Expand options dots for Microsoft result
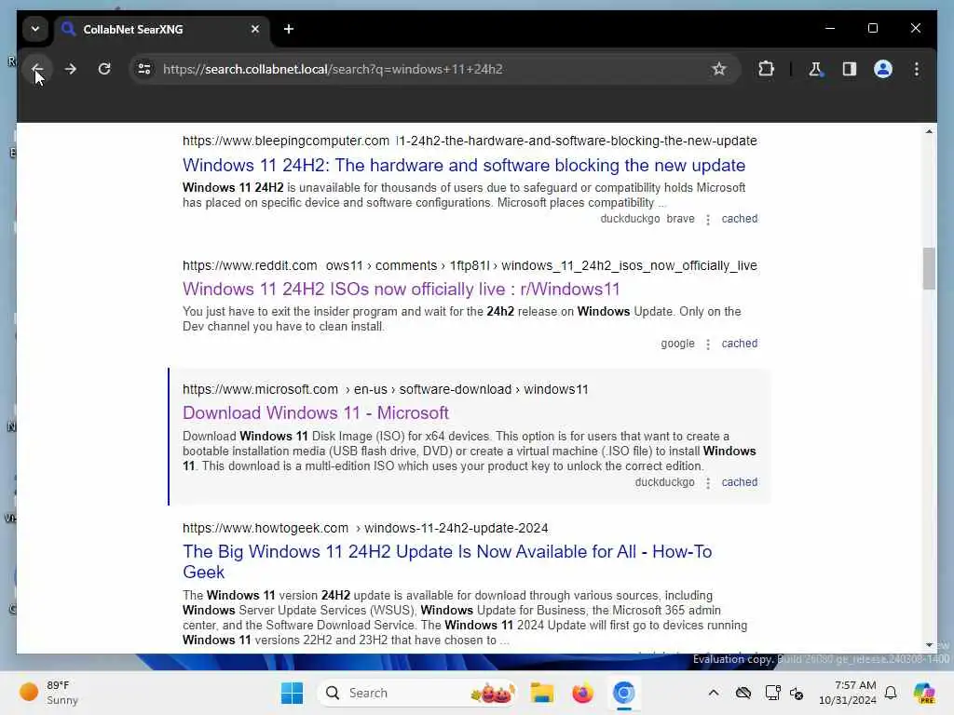The height and width of the screenshot is (715, 954). (708, 483)
